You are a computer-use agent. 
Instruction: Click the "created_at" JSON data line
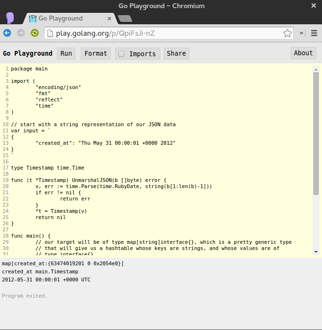click(106, 143)
